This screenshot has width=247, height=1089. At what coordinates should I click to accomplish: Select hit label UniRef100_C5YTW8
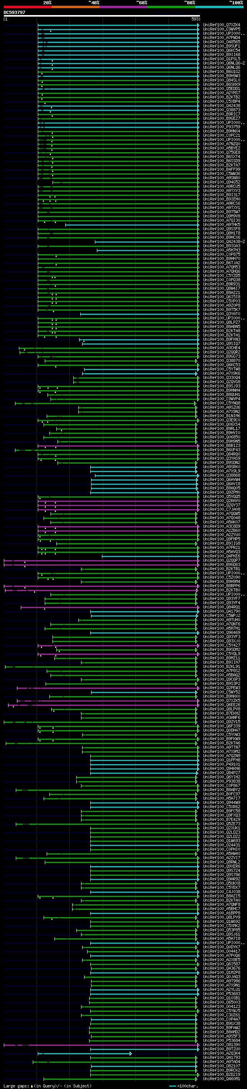(x=222, y=369)
